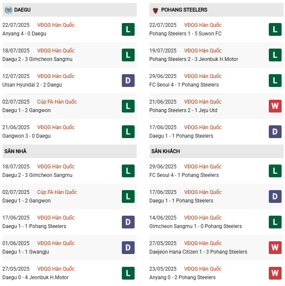
Task: Select the draw badge for Daegu 1 - 1 Gwangju
Action: coord(128,248)
